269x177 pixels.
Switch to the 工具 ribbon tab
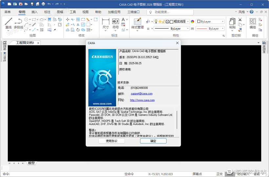click(72, 12)
